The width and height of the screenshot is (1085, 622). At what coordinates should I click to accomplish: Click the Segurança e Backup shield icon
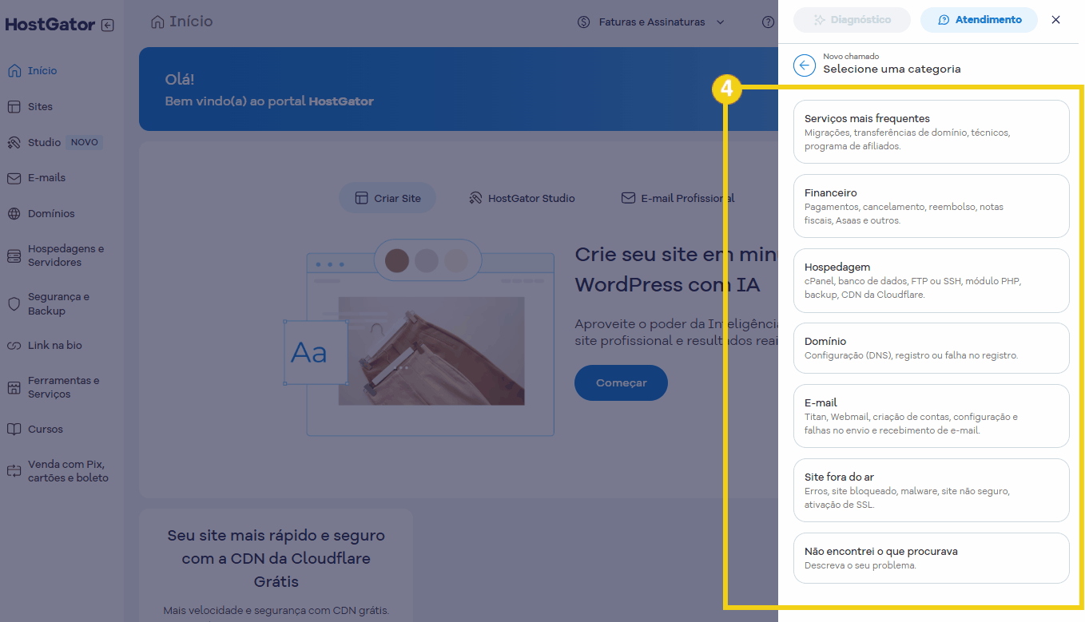pyautogui.click(x=14, y=303)
